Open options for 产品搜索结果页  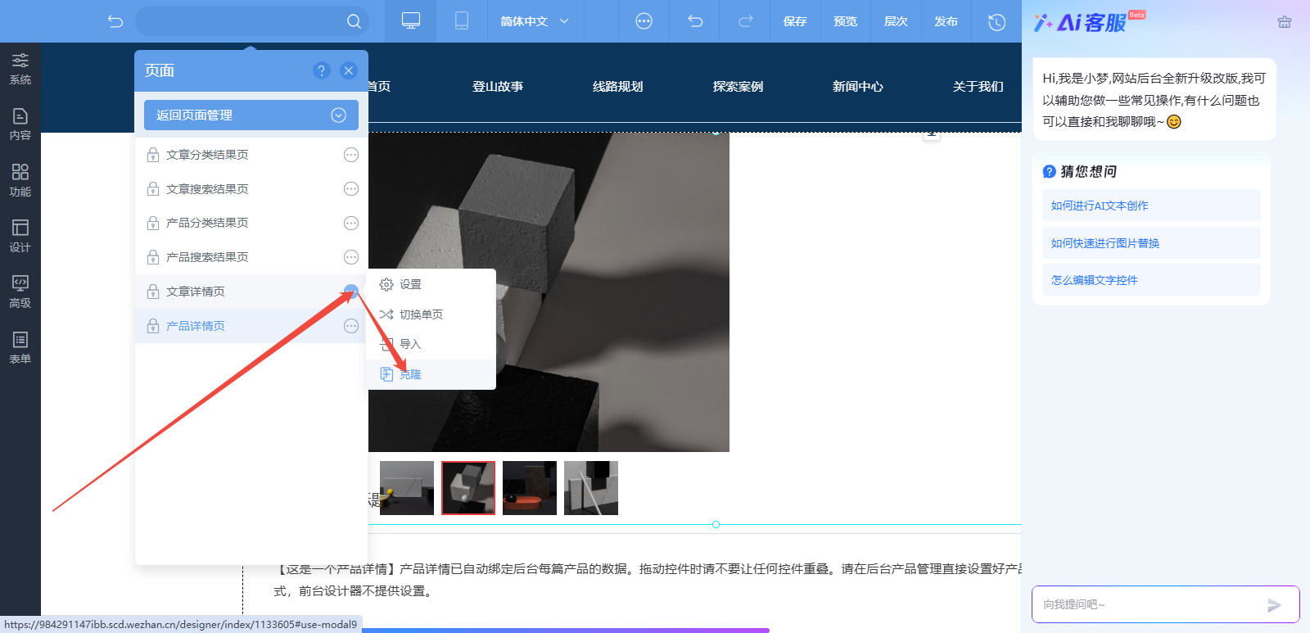point(351,257)
